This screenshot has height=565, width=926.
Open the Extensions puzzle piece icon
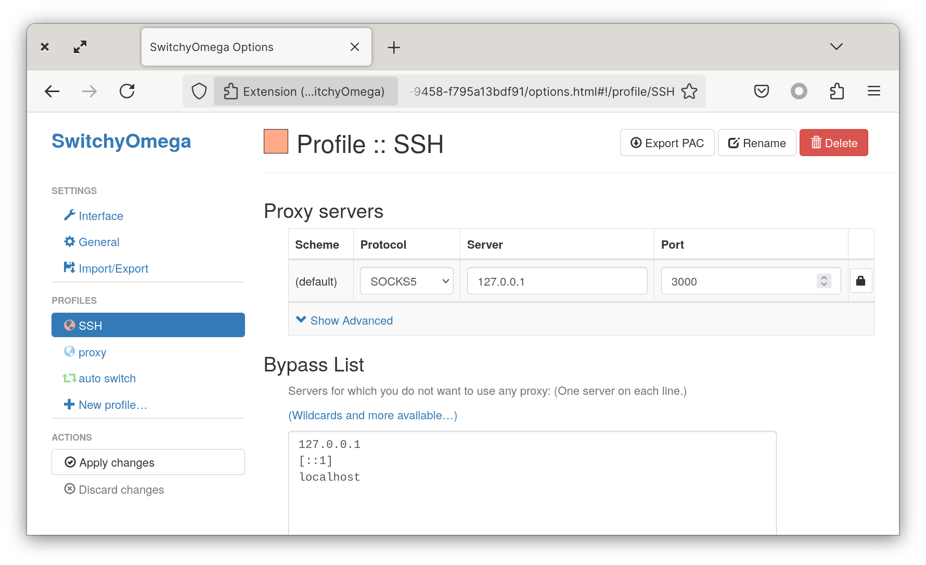pos(837,92)
